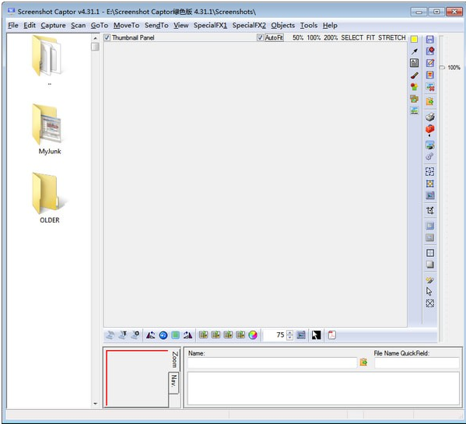Increase the 75 value with up stepper
The height and width of the screenshot is (424, 466).
tap(290, 332)
